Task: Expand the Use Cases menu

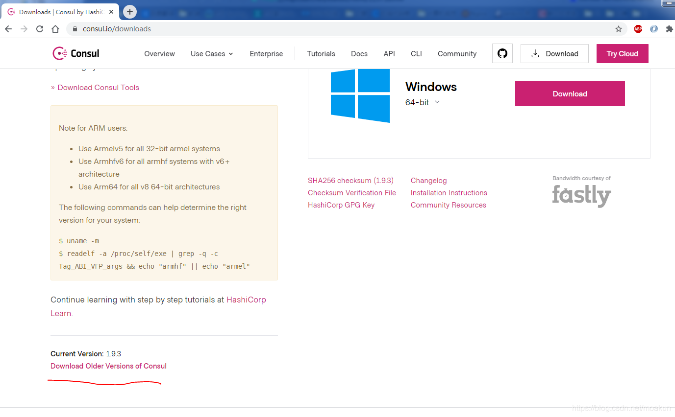Action: coord(212,54)
